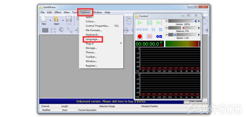The width and height of the screenshot is (246, 117).
Task: Click the Save toolbar icon
Action: tap(69, 21)
